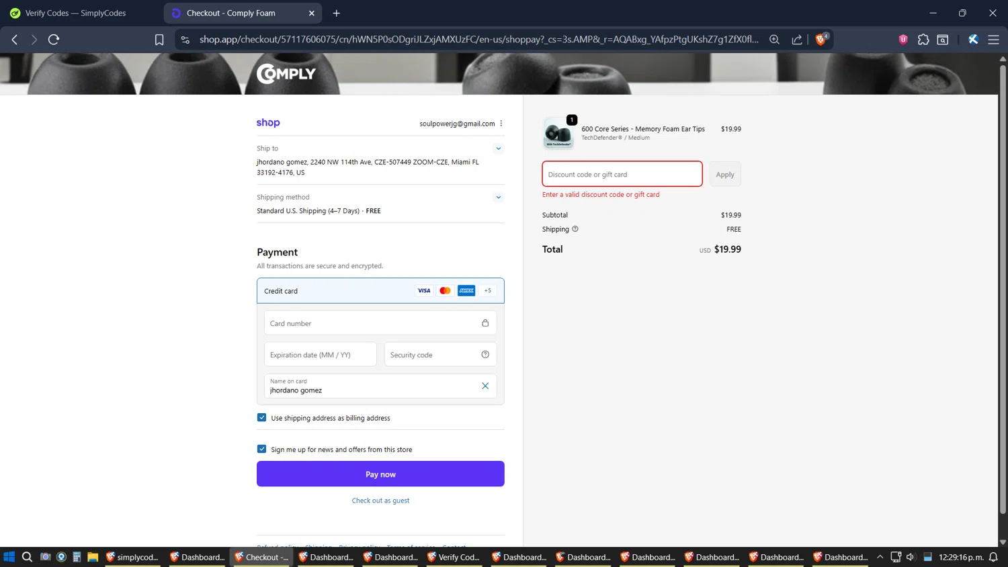The height and width of the screenshot is (567, 1008).
Task: Open the taskbar volume control
Action: click(x=911, y=557)
